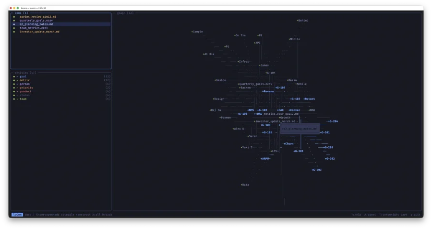Expand the person entity group
The height and width of the screenshot is (229, 432).
(x=17, y=84)
